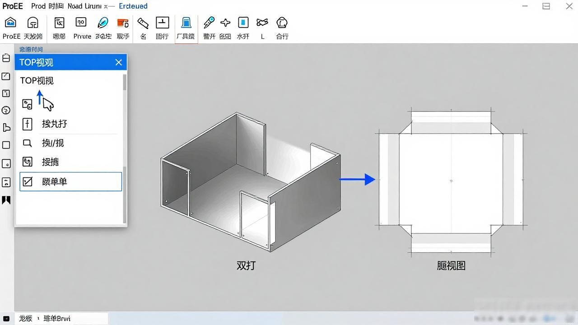Click the 腿视图 caption under flat pattern
The image size is (578, 325).
[451, 266]
